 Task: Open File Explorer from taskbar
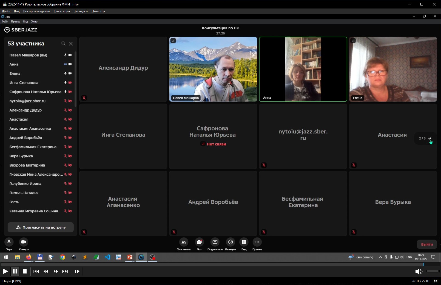point(17,257)
